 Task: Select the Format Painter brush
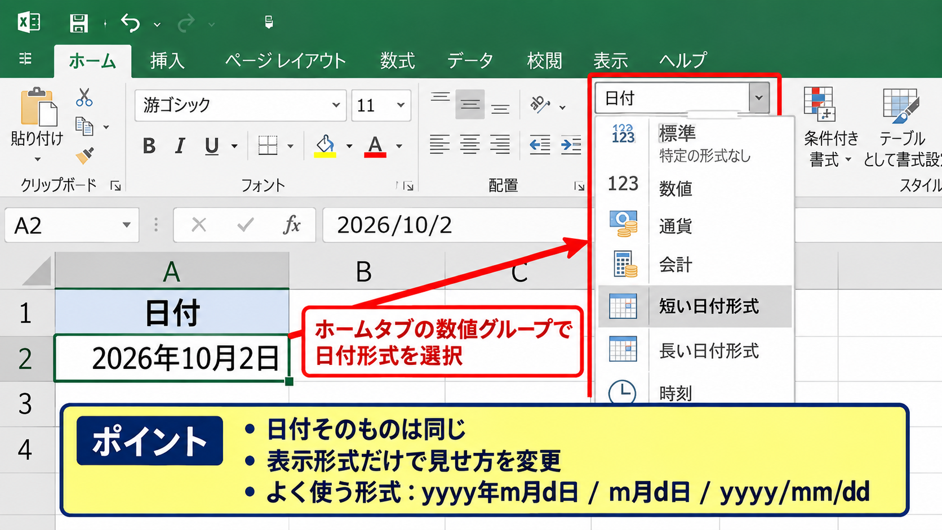coord(85,155)
